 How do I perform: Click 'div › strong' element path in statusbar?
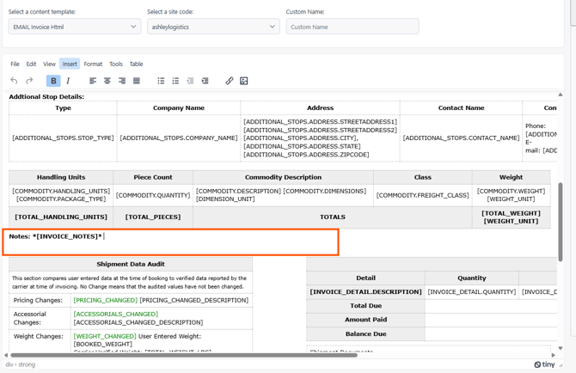tap(21, 364)
